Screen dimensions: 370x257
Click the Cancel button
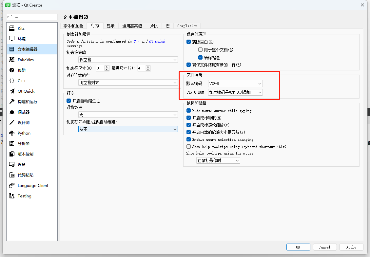coord(324,247)
